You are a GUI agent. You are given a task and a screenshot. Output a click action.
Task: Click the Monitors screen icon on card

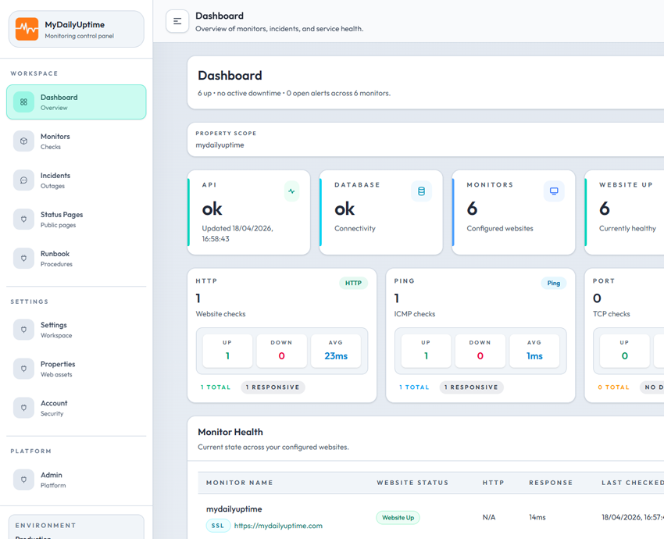(x=554, y=191)
